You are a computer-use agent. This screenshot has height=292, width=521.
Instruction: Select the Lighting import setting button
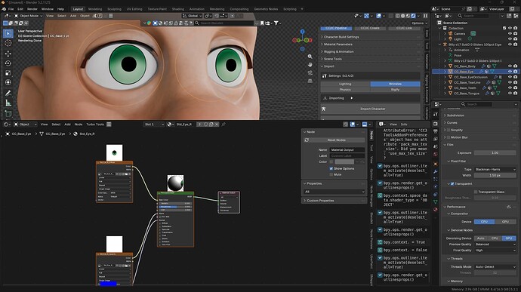click(x=345, y=84)
